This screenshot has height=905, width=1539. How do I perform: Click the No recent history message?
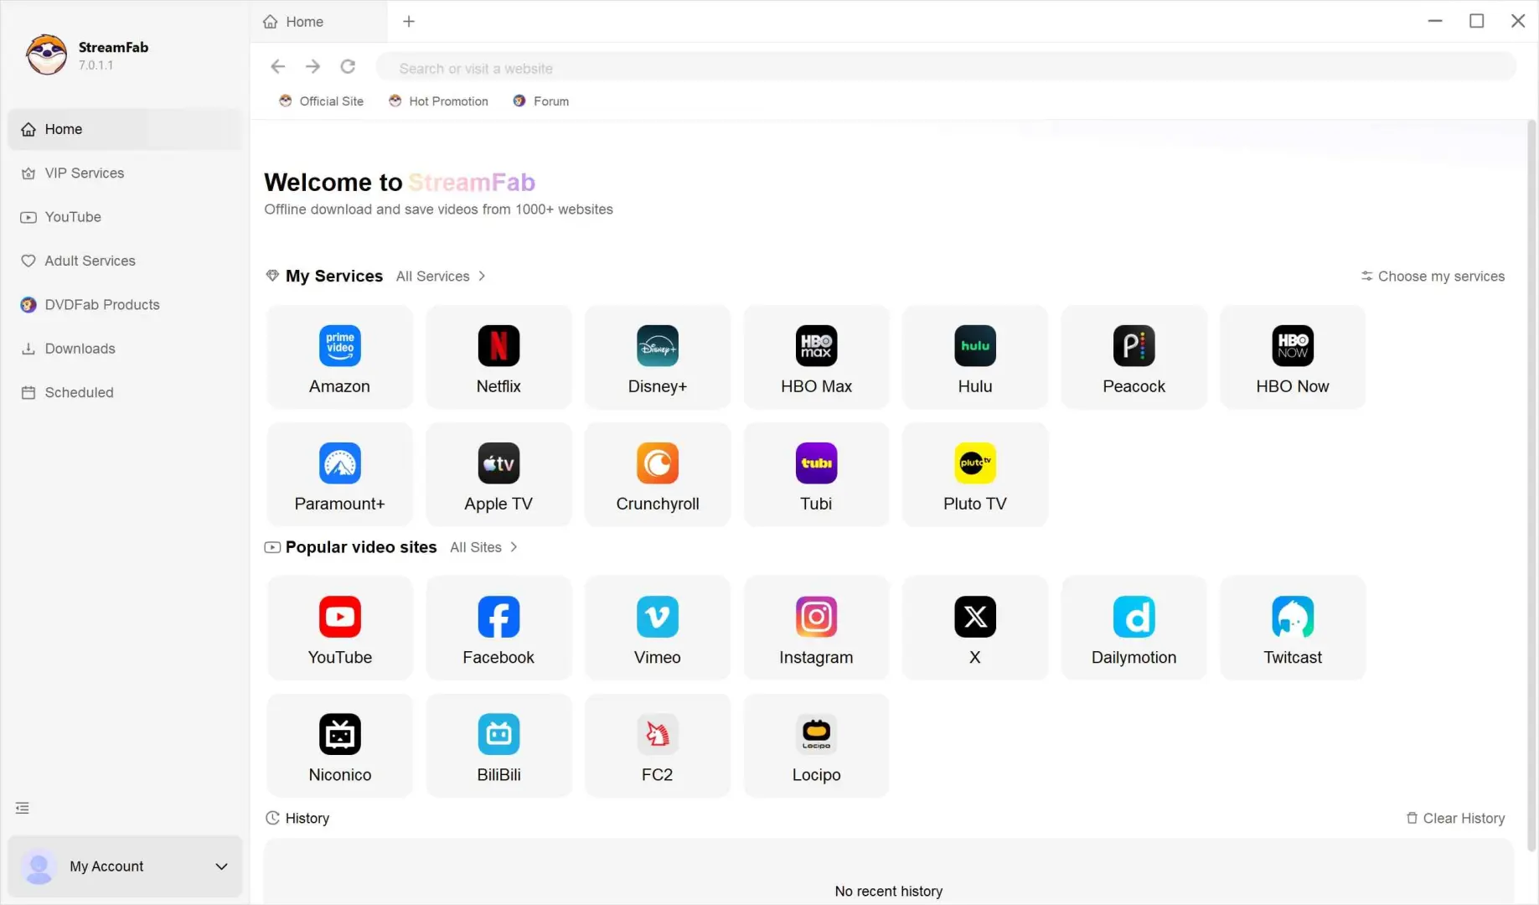[x=888, y=892]
